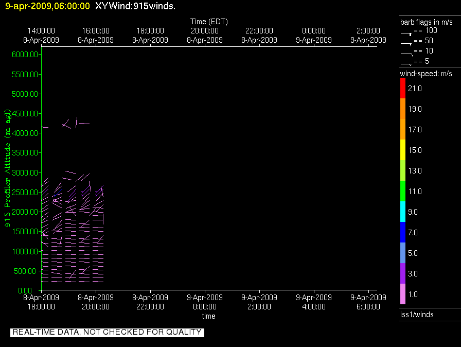
Task: Click the iss1/winds label
Action: pos(417,315)
